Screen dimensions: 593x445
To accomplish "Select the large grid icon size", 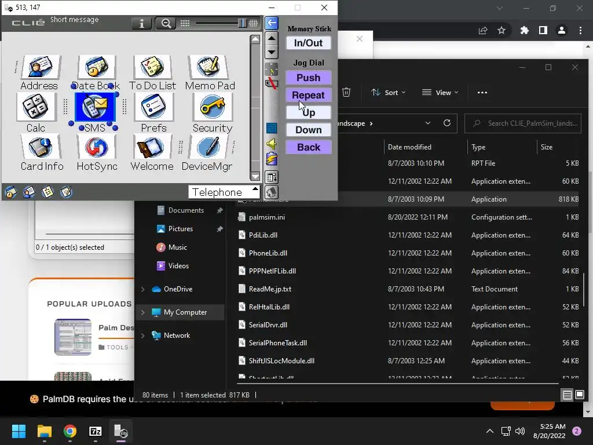I will tap(254, 23).
